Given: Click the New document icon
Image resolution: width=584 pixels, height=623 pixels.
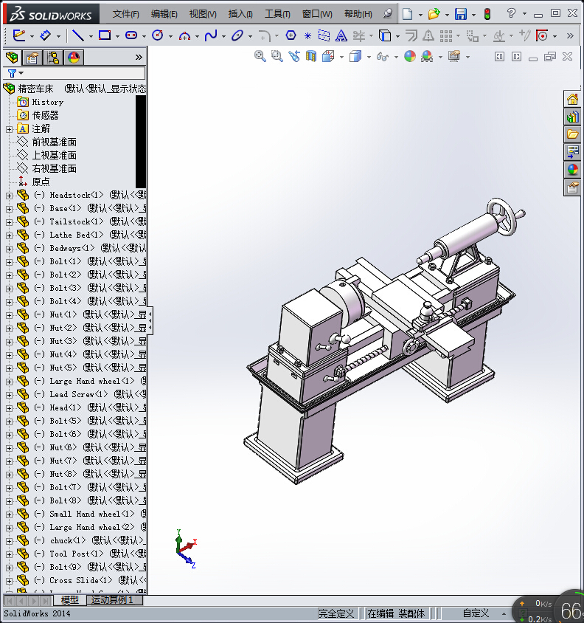Looking at the screenshot, I should coord(407,14).
